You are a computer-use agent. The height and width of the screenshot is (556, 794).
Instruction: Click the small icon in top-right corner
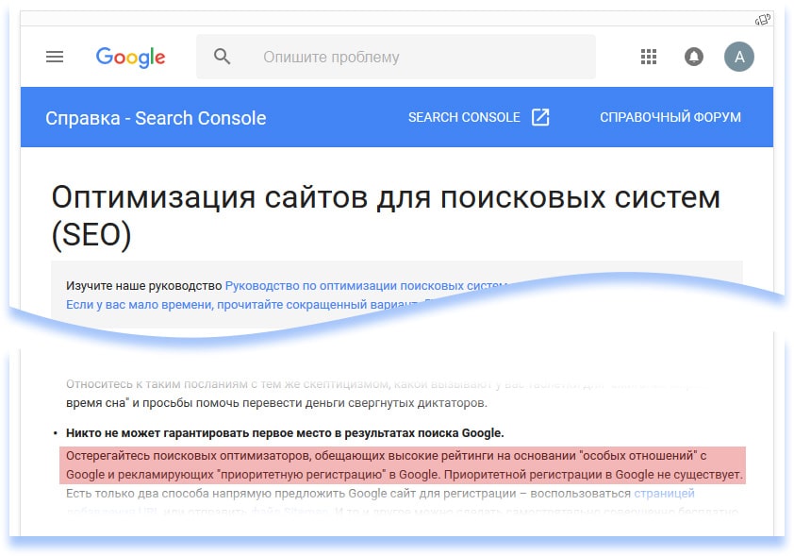764,19
